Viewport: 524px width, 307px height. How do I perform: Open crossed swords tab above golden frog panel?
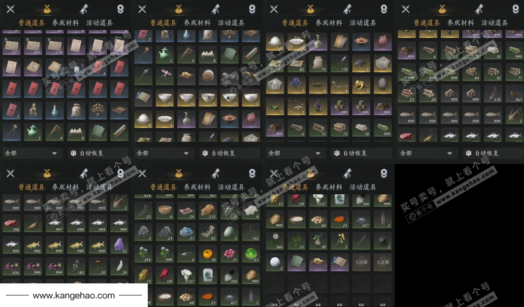click(274, 9)
